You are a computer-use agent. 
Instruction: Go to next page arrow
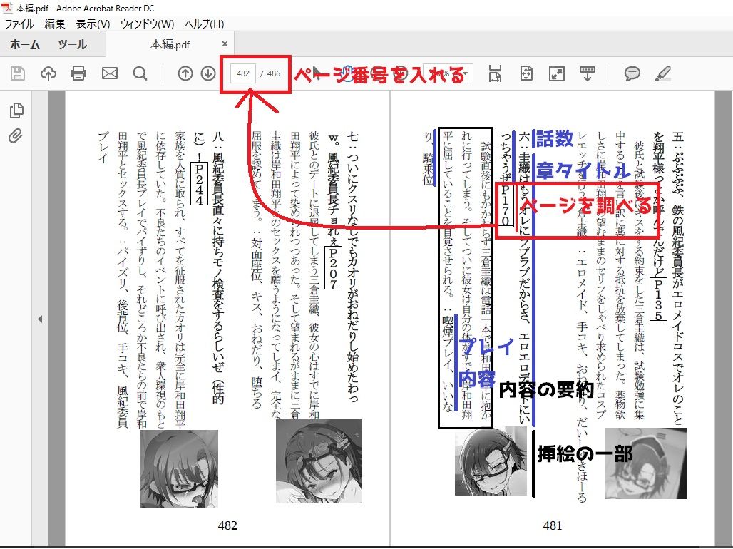(x=208, y=73)
